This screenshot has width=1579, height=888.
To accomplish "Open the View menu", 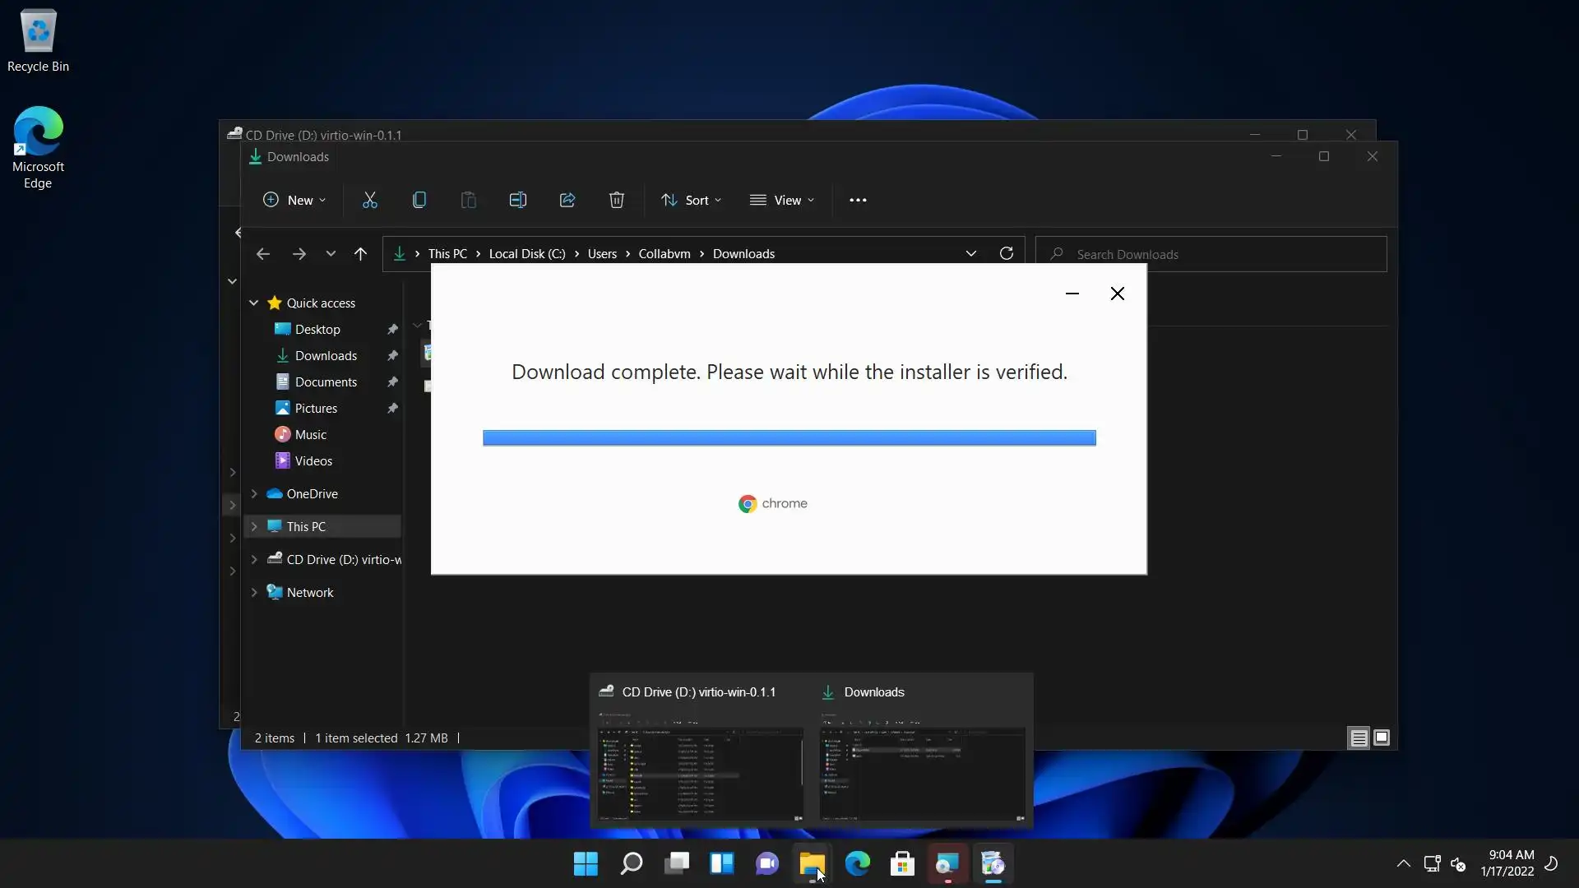I will (781, 200).
